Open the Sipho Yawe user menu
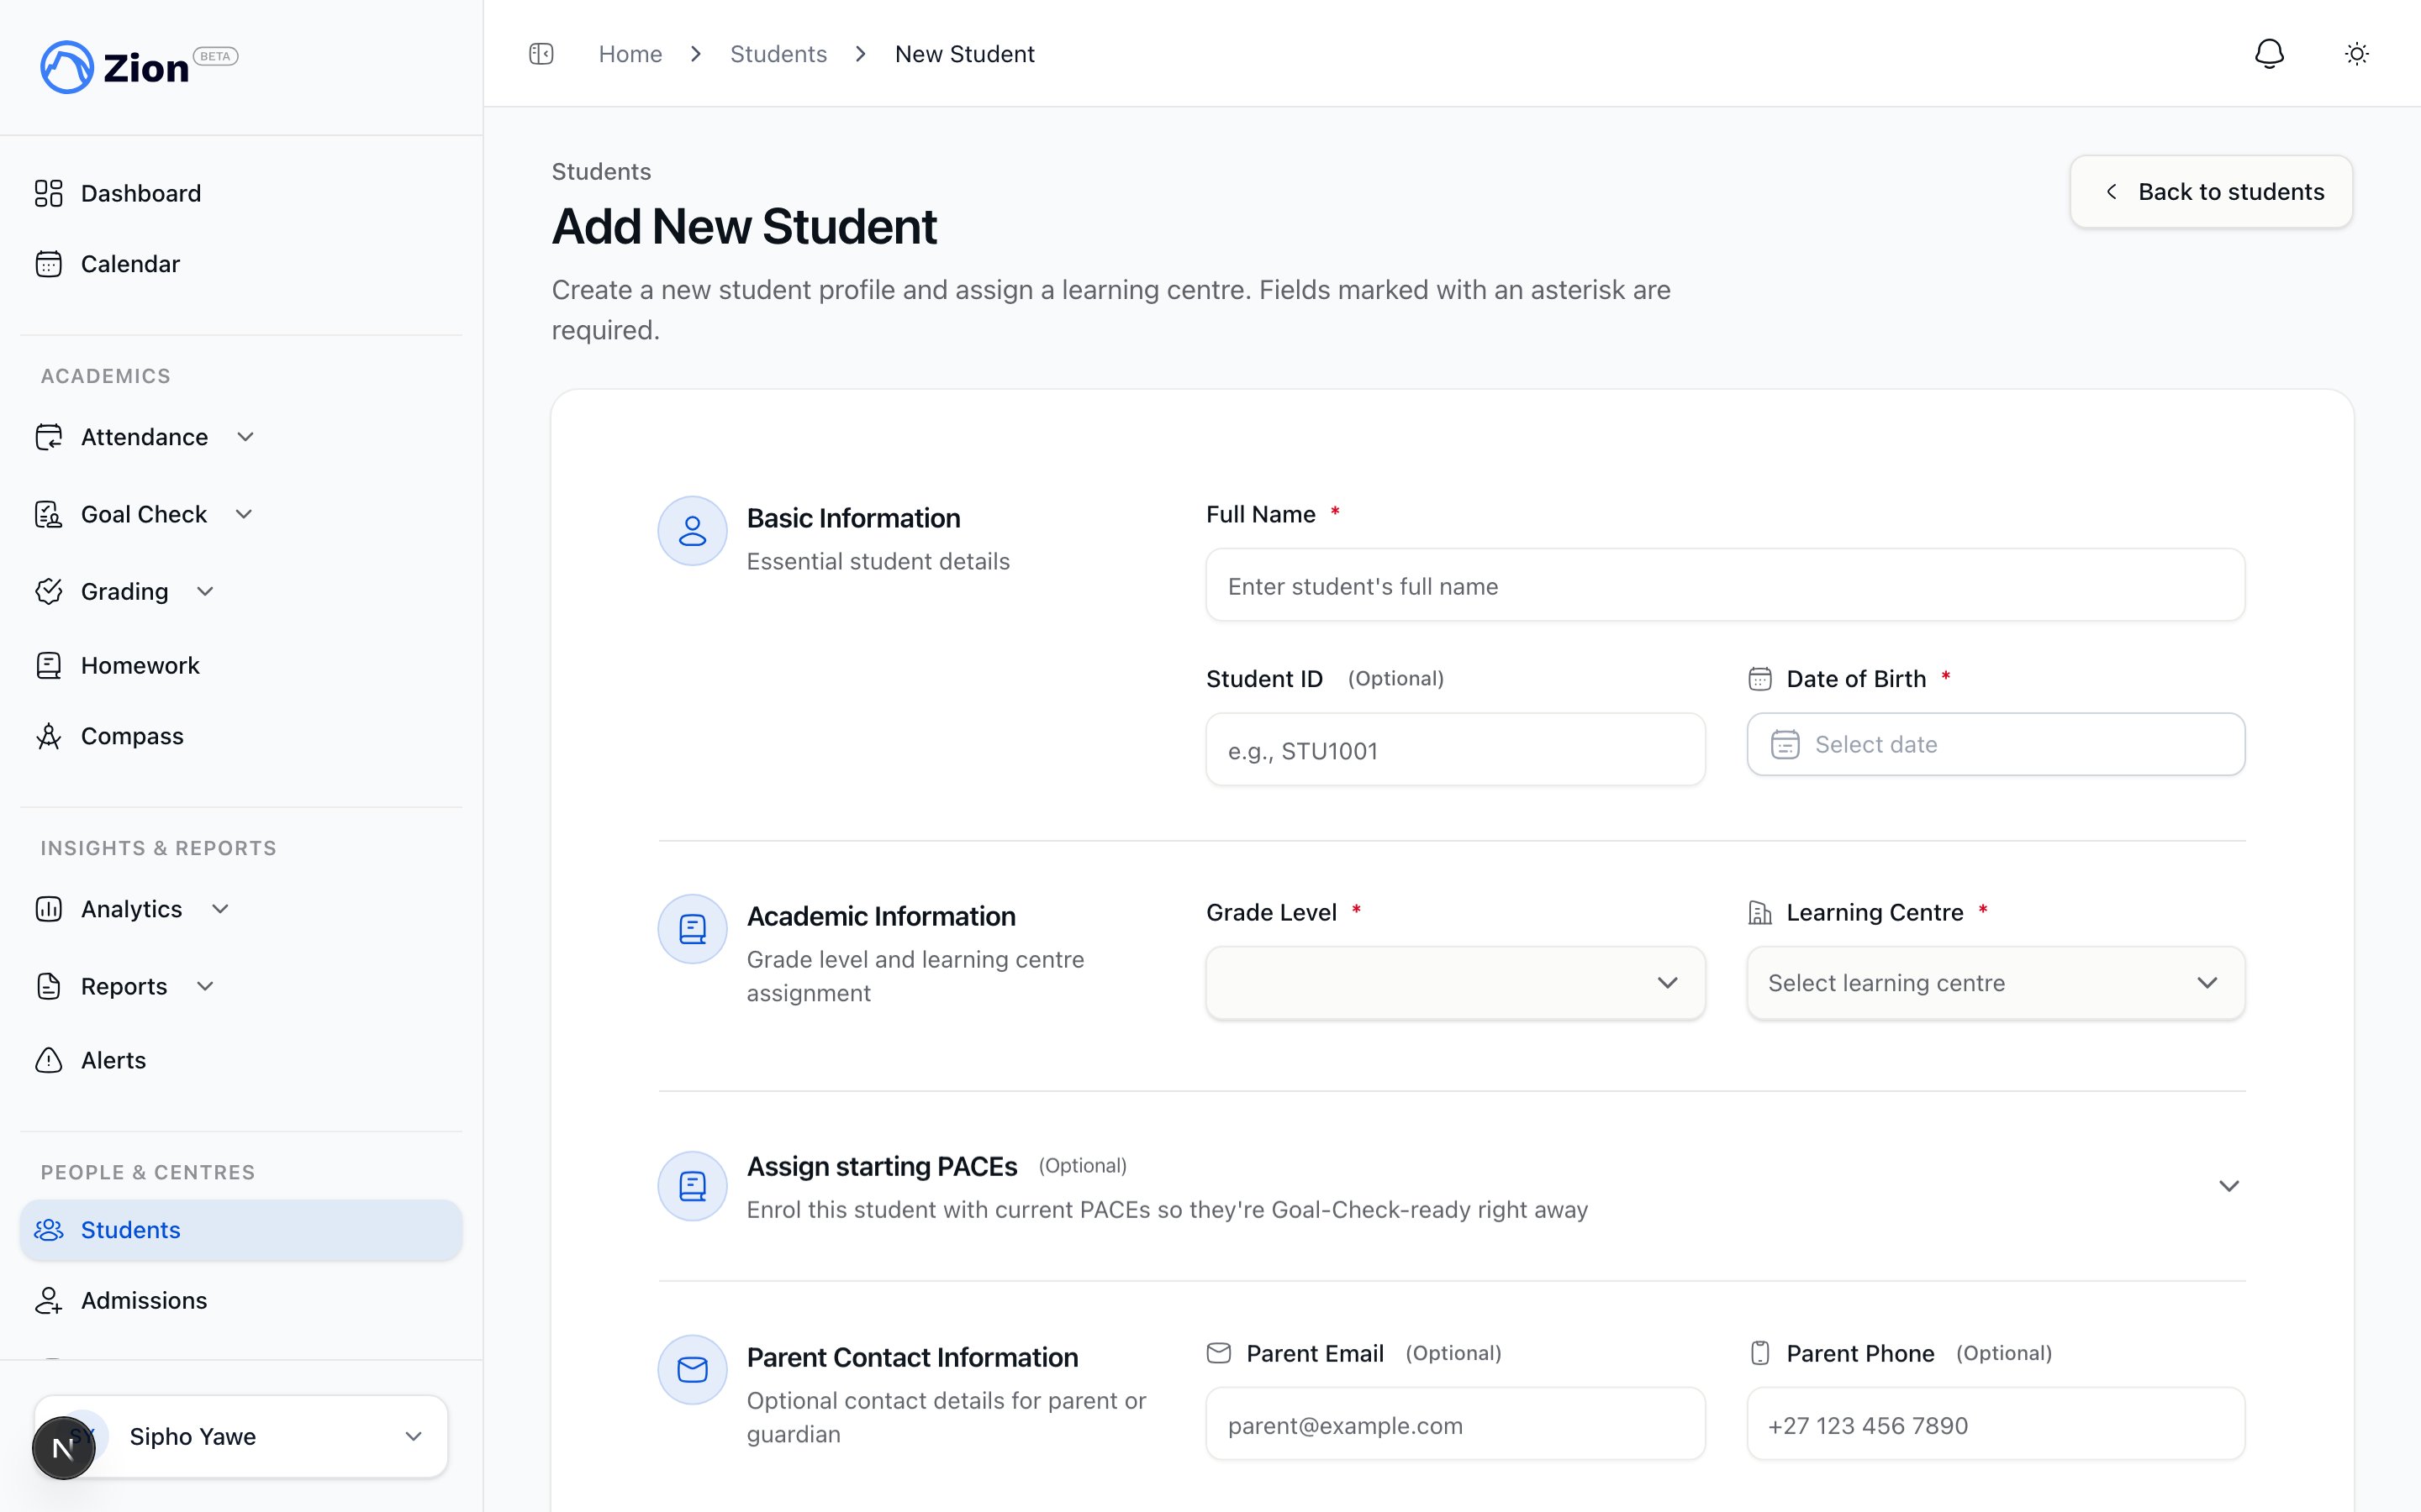Viewport: 2421px width, 1512px height. [241, 1436]
